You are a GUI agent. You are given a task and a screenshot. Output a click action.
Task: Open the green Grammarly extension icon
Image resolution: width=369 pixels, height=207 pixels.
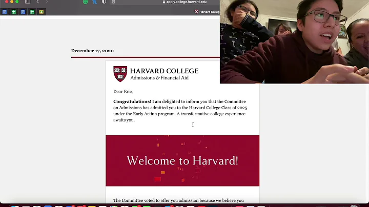point(86,2)
